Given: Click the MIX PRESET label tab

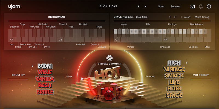Looking at the screenshot, I should click(x=201, y=75).
